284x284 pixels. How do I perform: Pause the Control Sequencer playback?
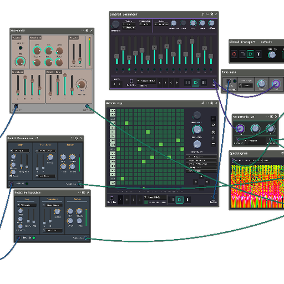click(x=187, y=83)
